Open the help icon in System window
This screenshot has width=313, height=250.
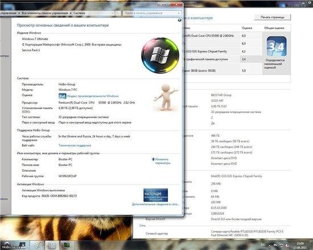(x=179, y=20)
